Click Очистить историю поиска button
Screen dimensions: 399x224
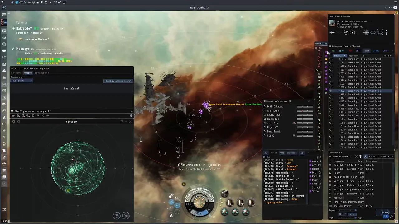click(118, 81)
